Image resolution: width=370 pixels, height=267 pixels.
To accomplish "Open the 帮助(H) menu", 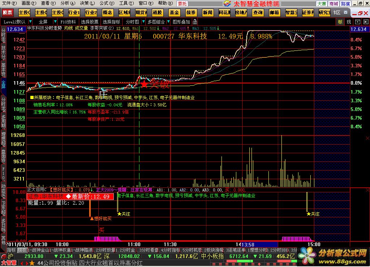I will click(x=165, y=3).
